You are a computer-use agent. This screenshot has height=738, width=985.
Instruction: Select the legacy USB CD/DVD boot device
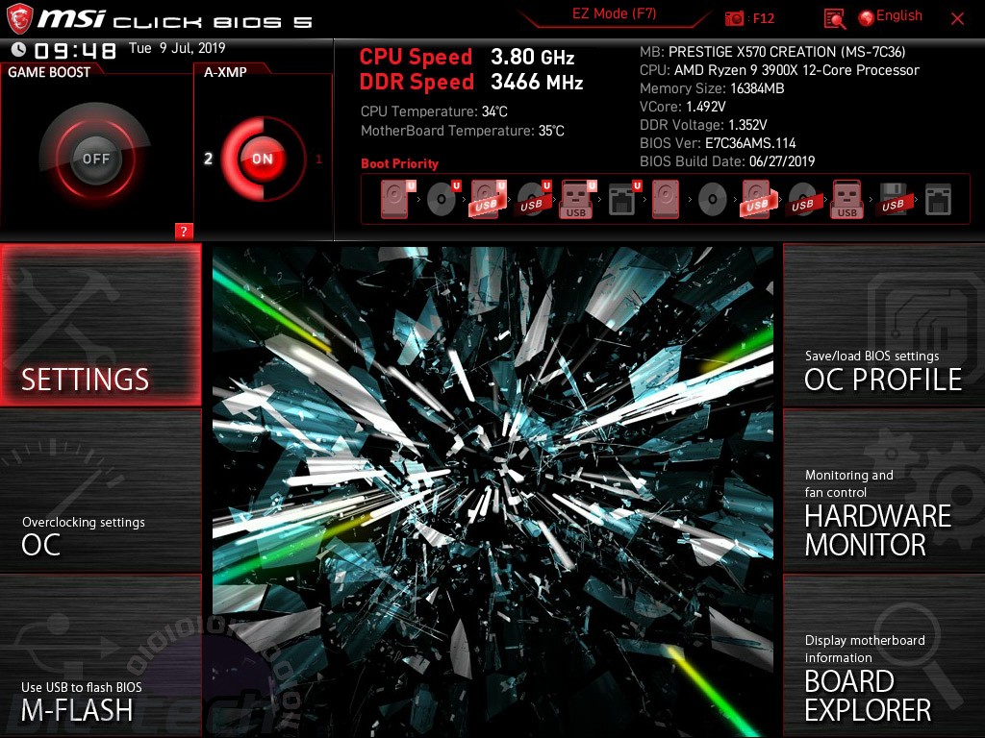click(803, 200)
